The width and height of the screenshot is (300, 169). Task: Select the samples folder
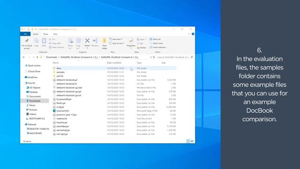pos(114,72)
